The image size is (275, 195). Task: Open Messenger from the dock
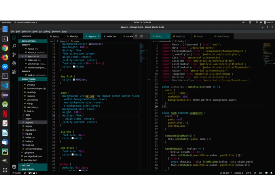pos(5,67)
